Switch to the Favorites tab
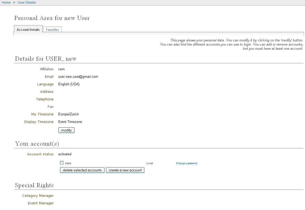This screenshot has height=210, width=305. click(x=52, y=30)
